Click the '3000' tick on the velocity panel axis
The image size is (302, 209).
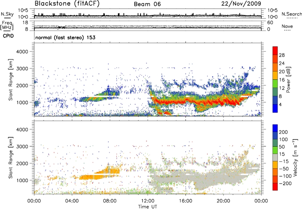click(22, 146)
